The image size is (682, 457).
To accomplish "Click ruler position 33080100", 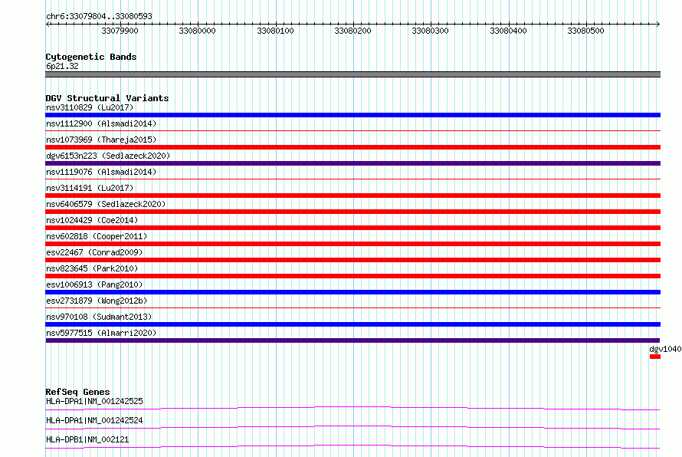I will (275, 31).
